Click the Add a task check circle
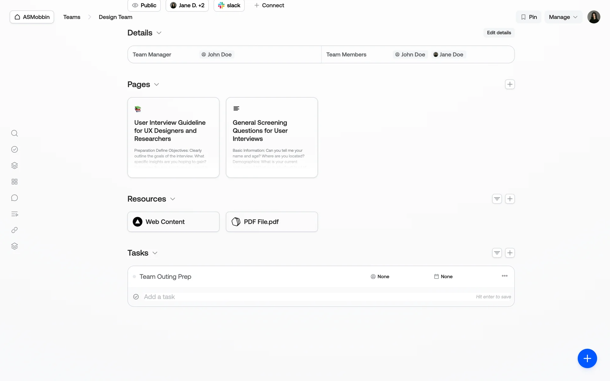Screen dimensions: 610x381 click(136, 297)
